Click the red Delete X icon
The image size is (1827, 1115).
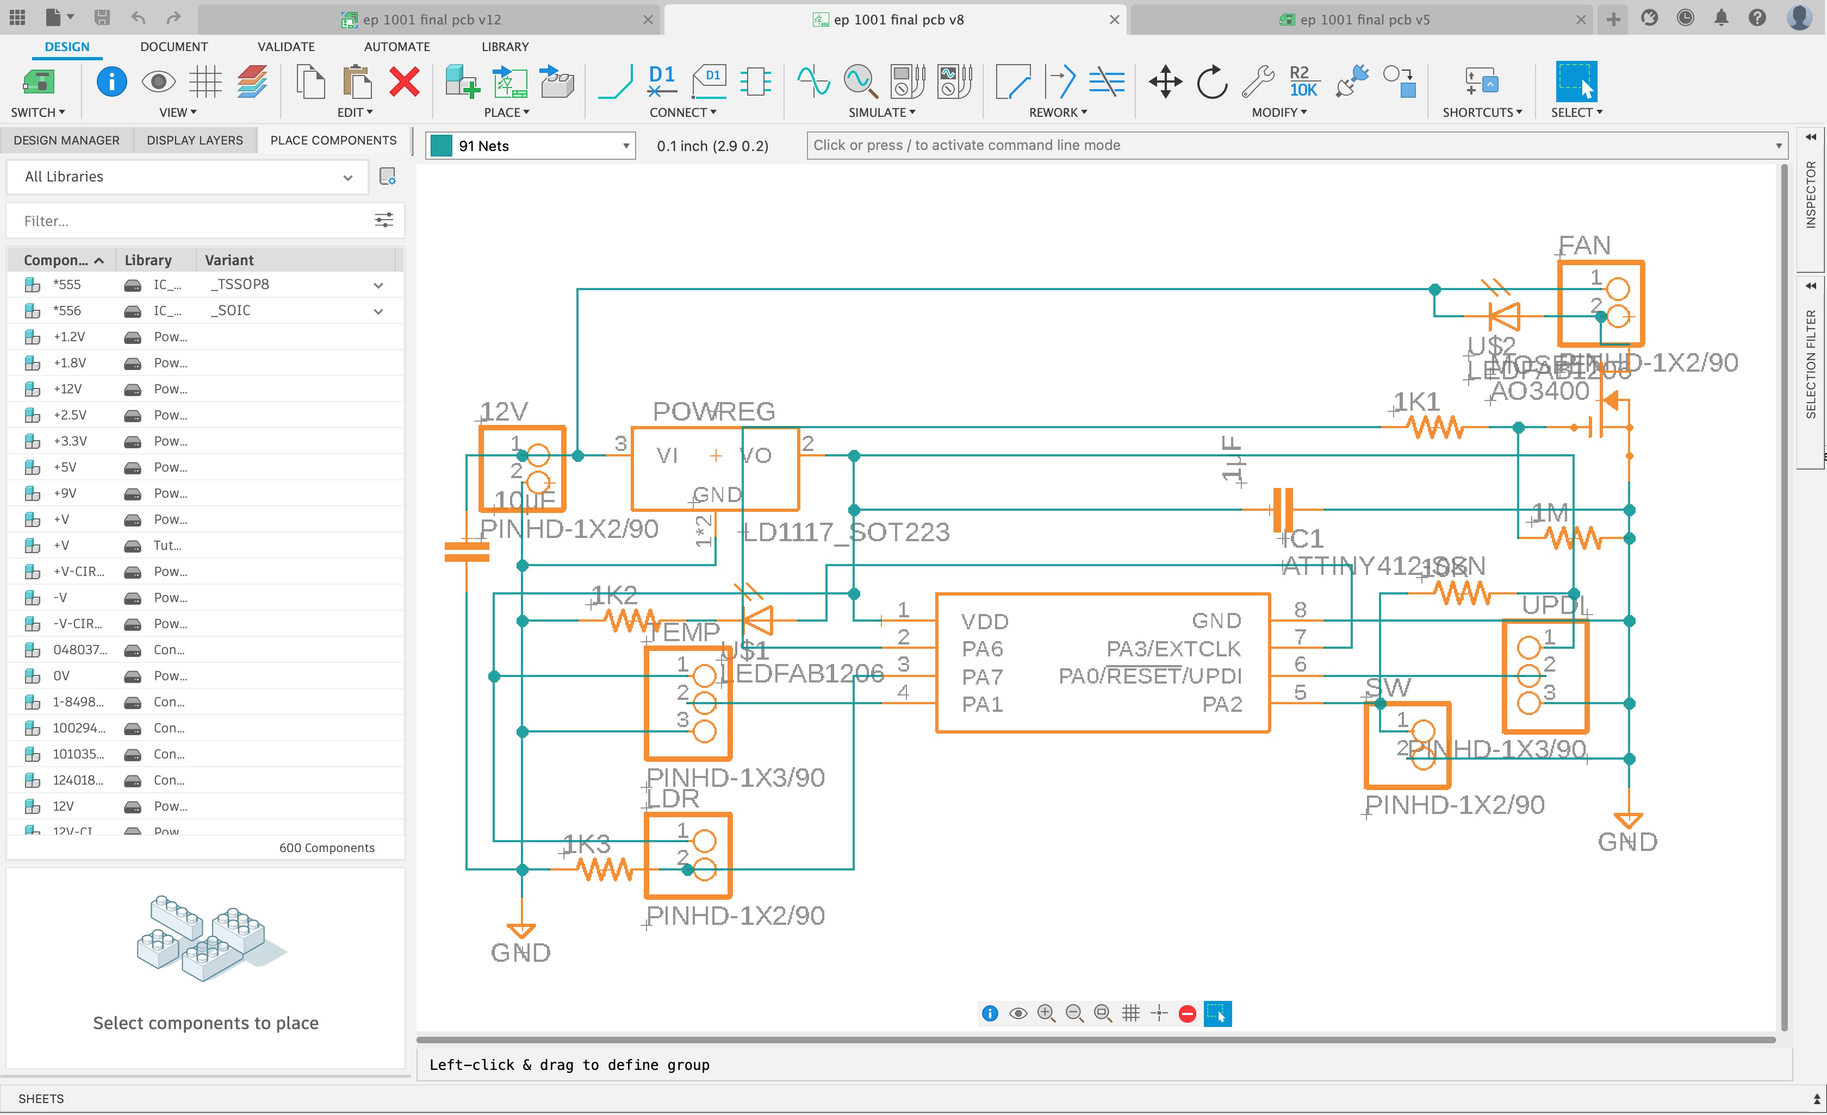click(x=404, y=82)
